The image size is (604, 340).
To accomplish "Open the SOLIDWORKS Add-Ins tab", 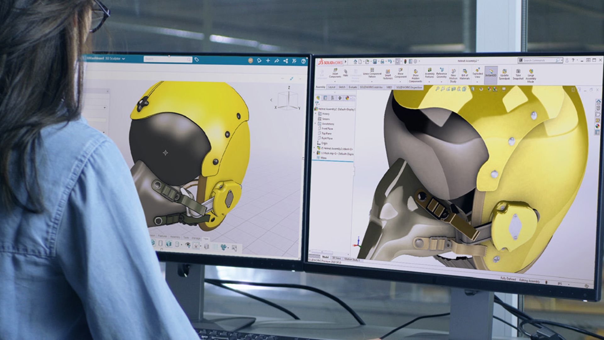I will (x=371, y=87).
